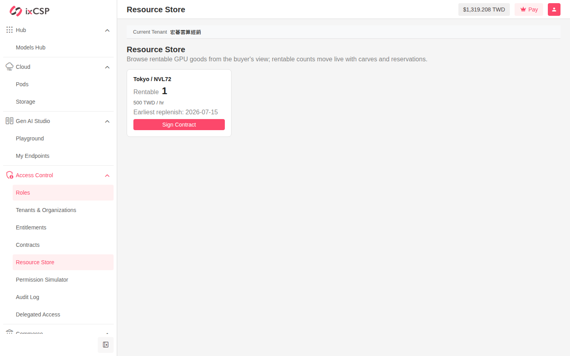
Task: Select Resource Store in the sidebar
Action: [x=63, y=262]
